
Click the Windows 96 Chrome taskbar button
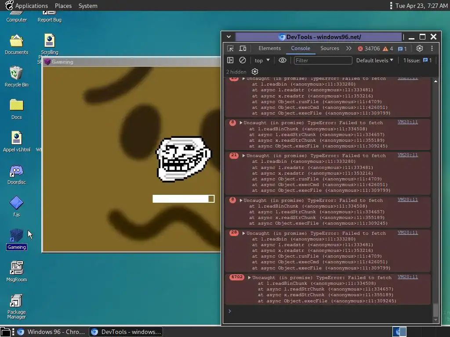coord(52,332)
